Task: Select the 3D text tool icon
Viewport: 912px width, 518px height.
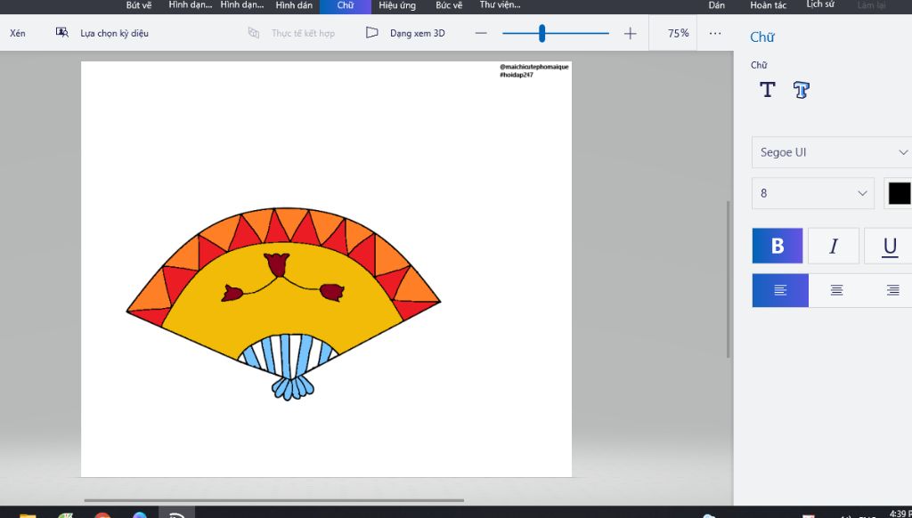Action: [801, 90]
